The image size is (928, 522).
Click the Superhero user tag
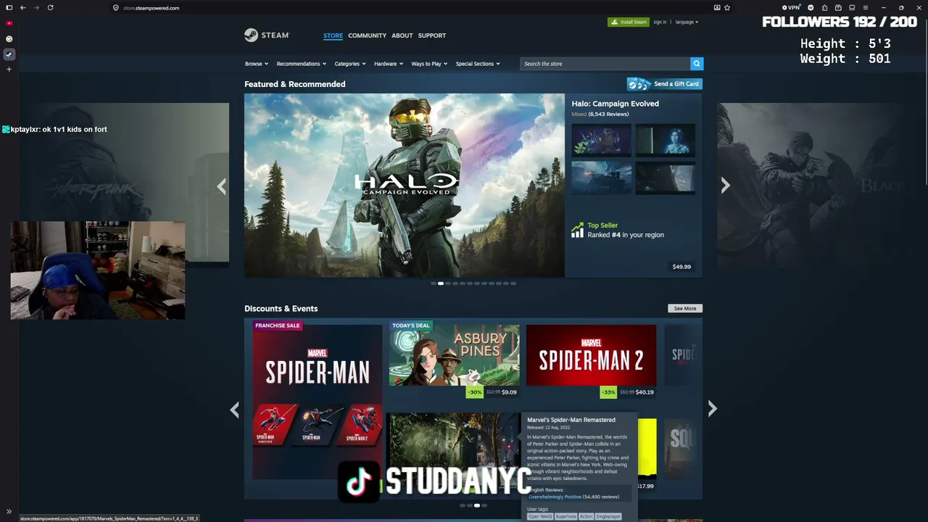click(x=566, y=516)
